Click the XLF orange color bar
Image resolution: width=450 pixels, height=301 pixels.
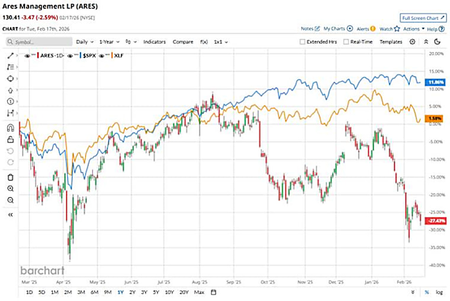coord(112,56)
